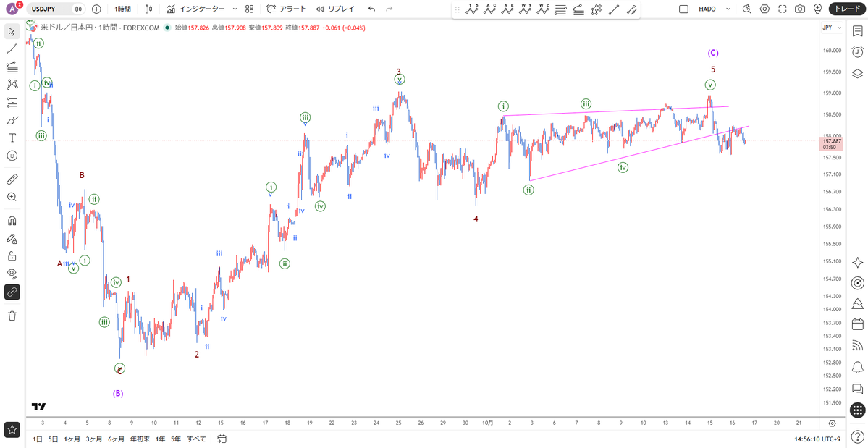This screenshot has width=868, height=448.
Task: Create an alert with アラート button
Action: click(x=286, y=9)
